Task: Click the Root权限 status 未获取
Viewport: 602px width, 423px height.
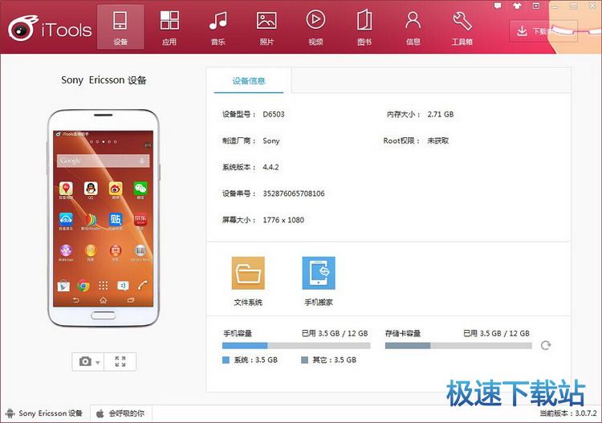Action: pos(438,140)
